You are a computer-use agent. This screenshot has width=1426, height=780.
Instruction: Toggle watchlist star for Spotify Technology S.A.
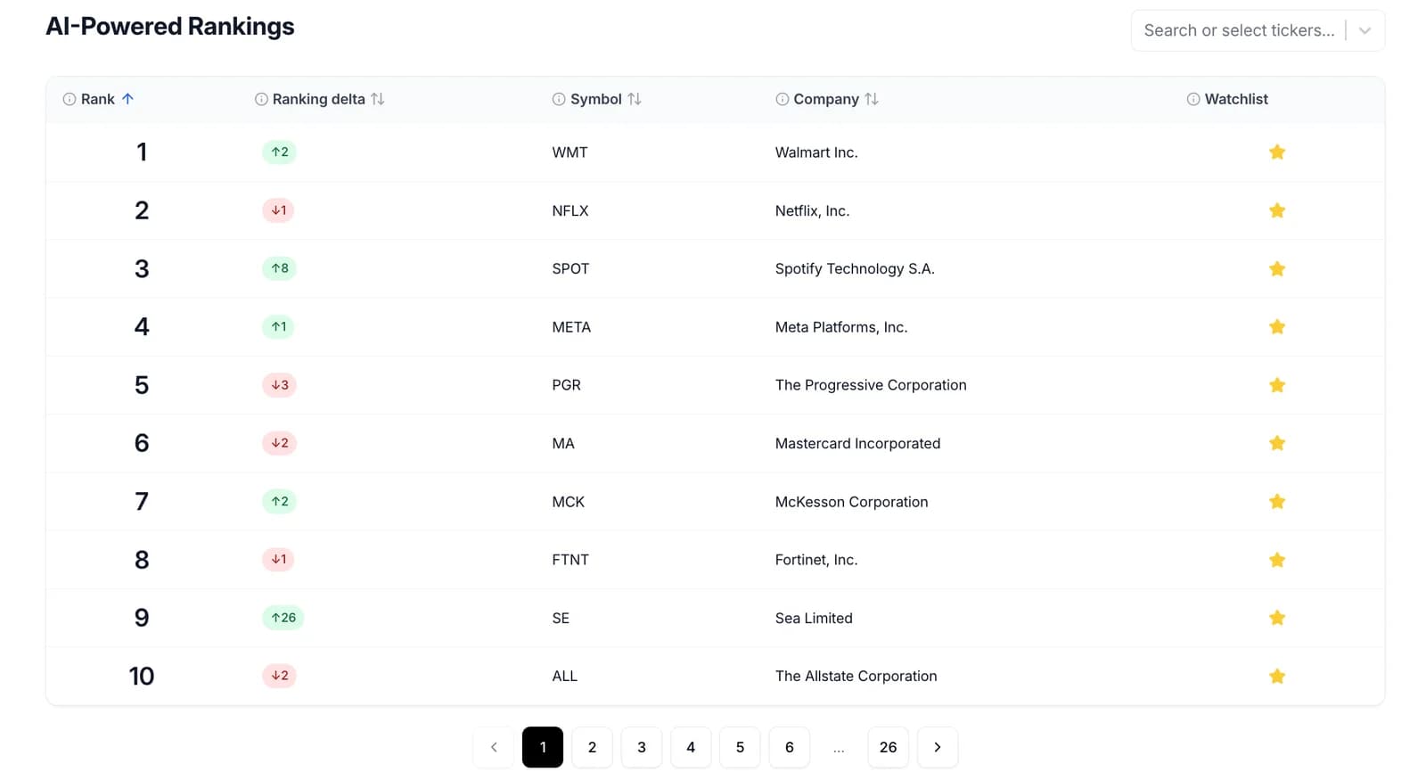(x=1276, y=268)
